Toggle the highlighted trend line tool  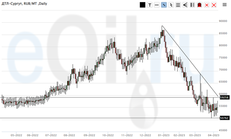click(x=164, y=5)
